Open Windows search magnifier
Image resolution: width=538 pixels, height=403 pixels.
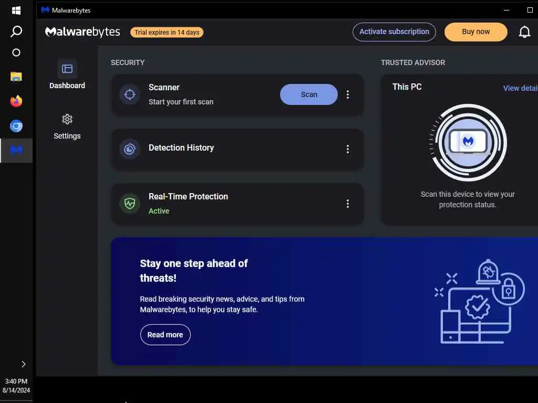tap(16, 31)
